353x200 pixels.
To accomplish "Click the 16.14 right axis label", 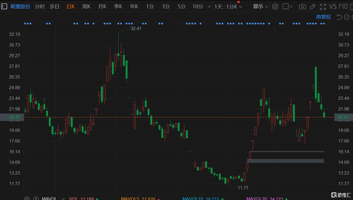I will coord(344,152).
